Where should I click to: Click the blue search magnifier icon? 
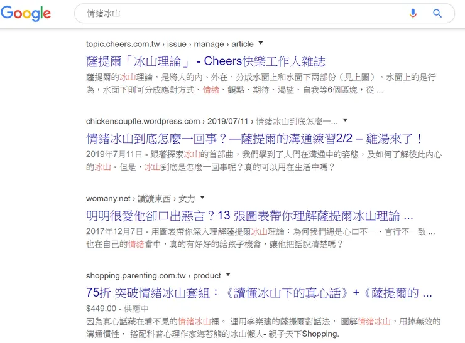pos(437,13)
